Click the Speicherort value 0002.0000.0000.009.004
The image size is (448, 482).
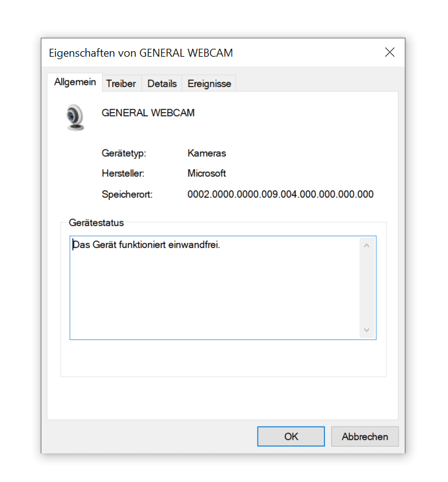pos(281,194)
